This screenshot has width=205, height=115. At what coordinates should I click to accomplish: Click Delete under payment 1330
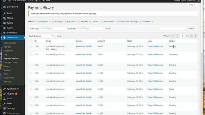click(54, 49)
